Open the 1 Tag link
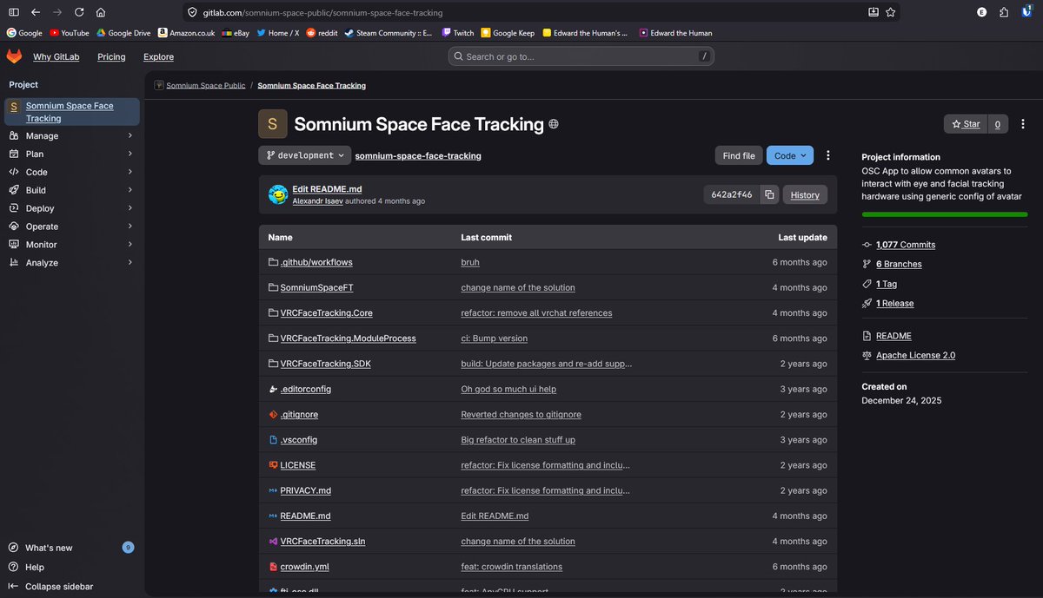Screen dimensions: 1043x598 (x=887, y=284)
